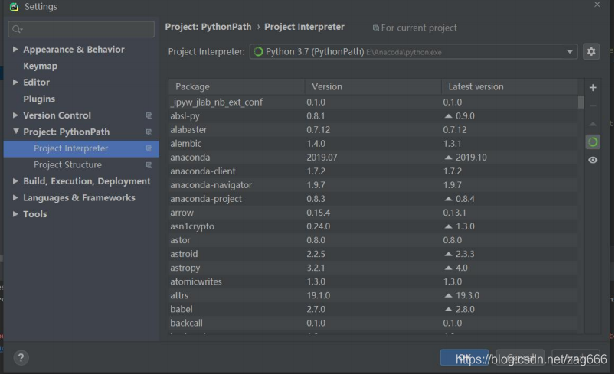
Task: Select Project Interpreter tree item
Action: 81,148
